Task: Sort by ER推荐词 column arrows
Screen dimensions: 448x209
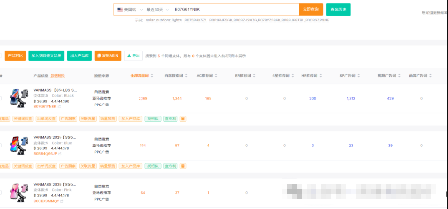Action: coord(254,76)
